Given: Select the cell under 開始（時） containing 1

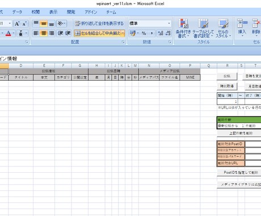Looking at the screenshot, I should point(228,102).
